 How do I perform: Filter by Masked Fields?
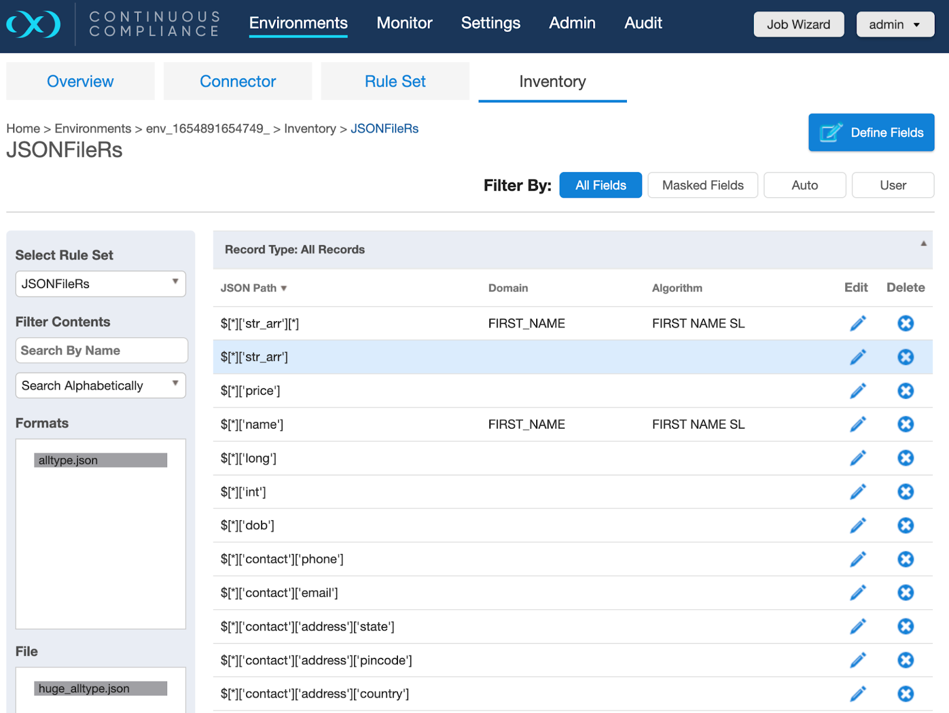point(702,185)
